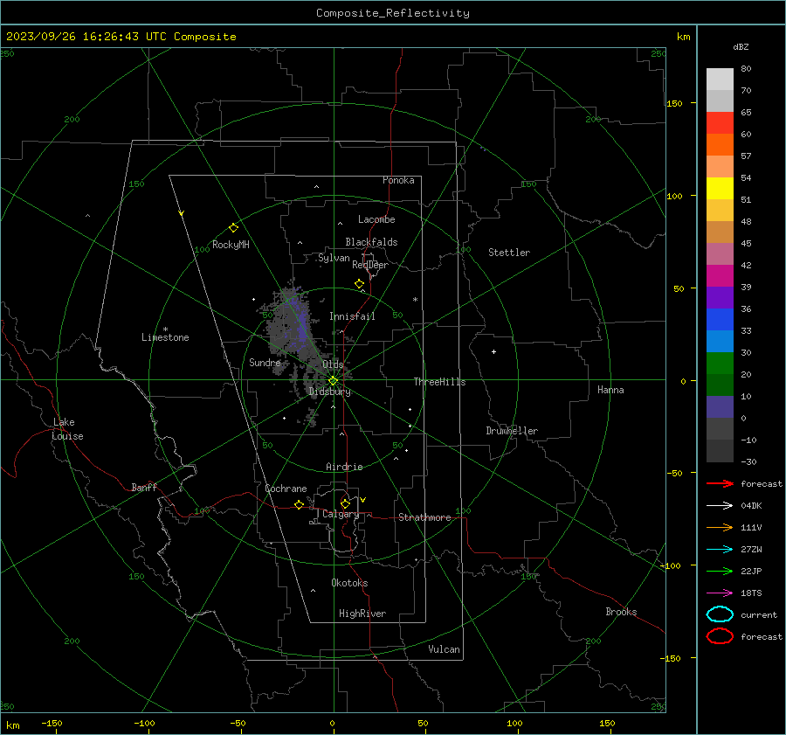Screen dimensions: 786x735
Task: Click the Lake Louise label
Action: (x=67, y=429)
